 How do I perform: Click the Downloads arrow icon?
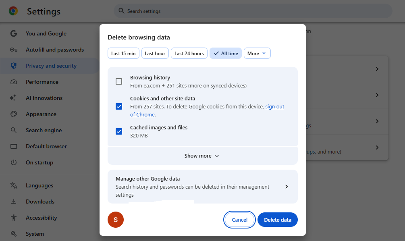[14, 202]
